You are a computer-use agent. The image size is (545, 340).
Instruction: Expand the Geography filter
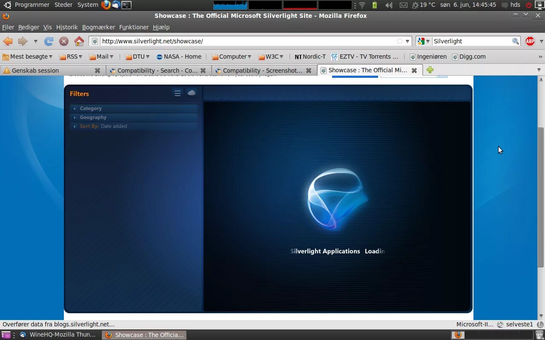(x=134, y=117)
